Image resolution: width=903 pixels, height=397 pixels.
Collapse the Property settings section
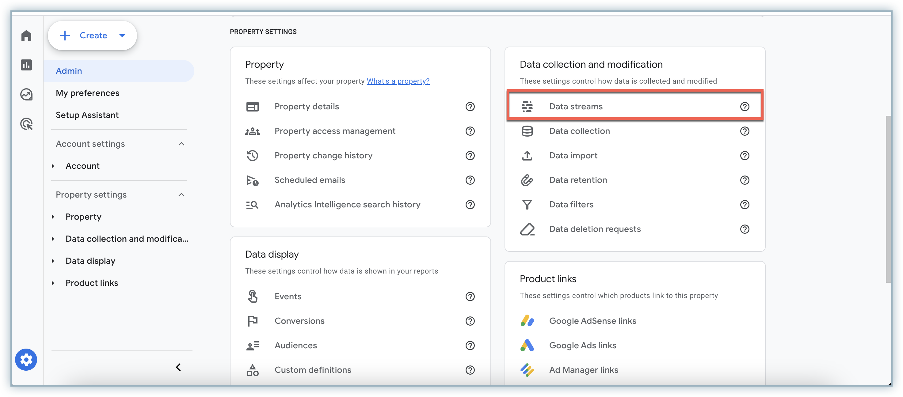[181, 195]
